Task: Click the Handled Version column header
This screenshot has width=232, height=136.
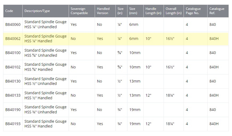Action: point(102,11)
